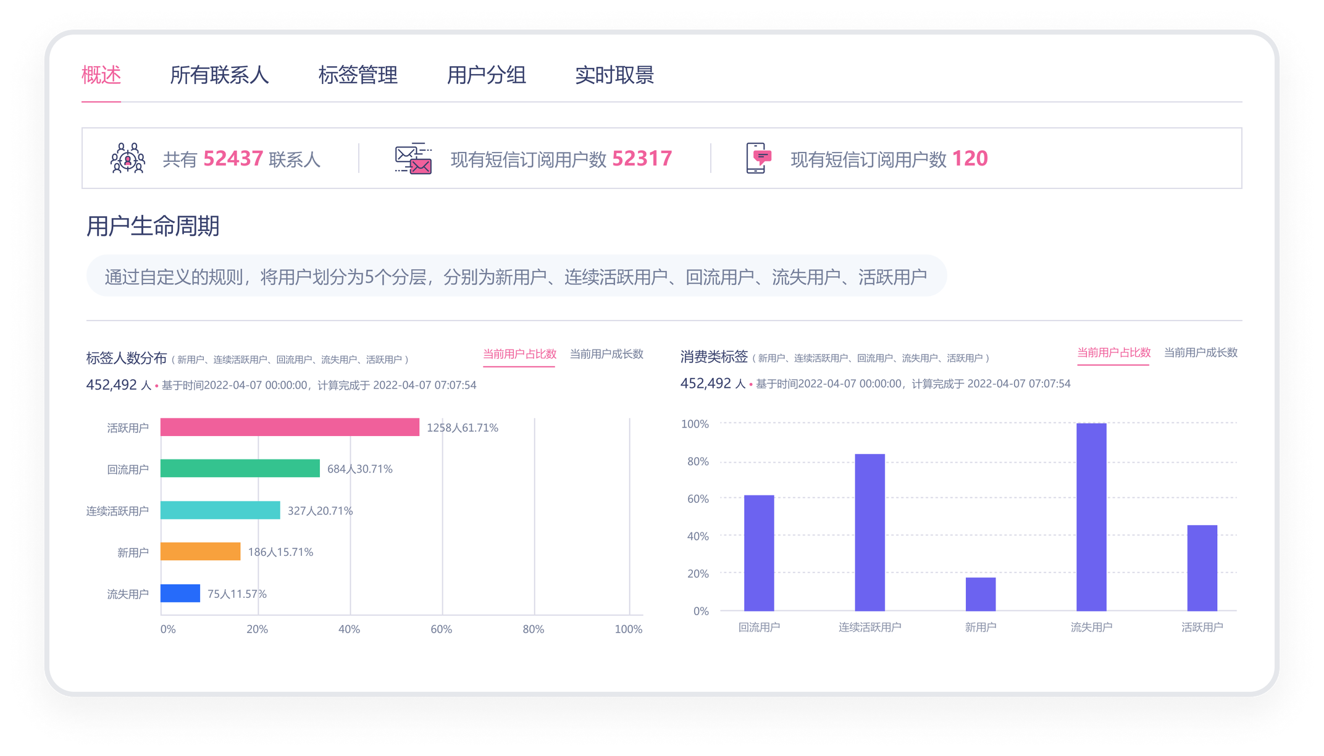This screenshot has height=756, width=1324.
Task: Click the label 75人11.57%
Action: (237, 594)
